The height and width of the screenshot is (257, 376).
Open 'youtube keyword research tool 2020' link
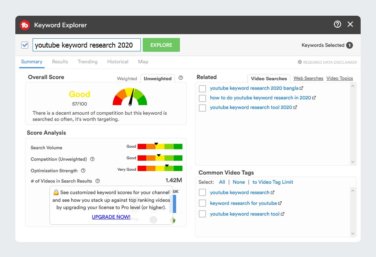(x=251, y=107)
